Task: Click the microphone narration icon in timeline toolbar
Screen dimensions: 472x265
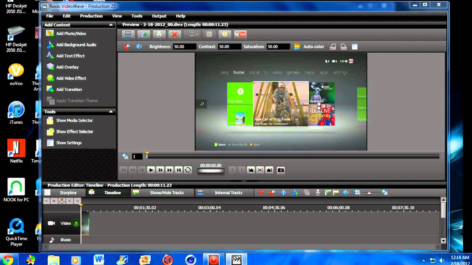Action: (317, 192)
